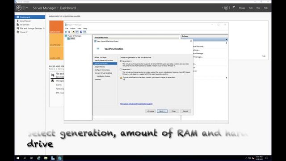Screen dimensions: 286x161
Task: Click the WHAT'S NEW tile
Action: point(56,40)
